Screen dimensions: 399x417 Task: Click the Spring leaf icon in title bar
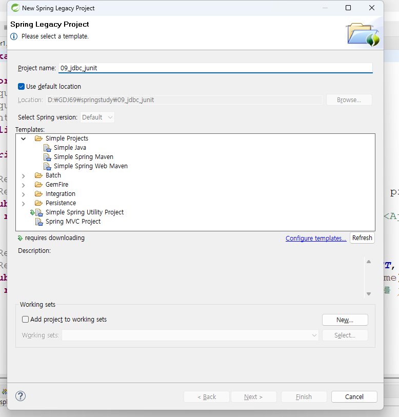[x=15, y=8]
